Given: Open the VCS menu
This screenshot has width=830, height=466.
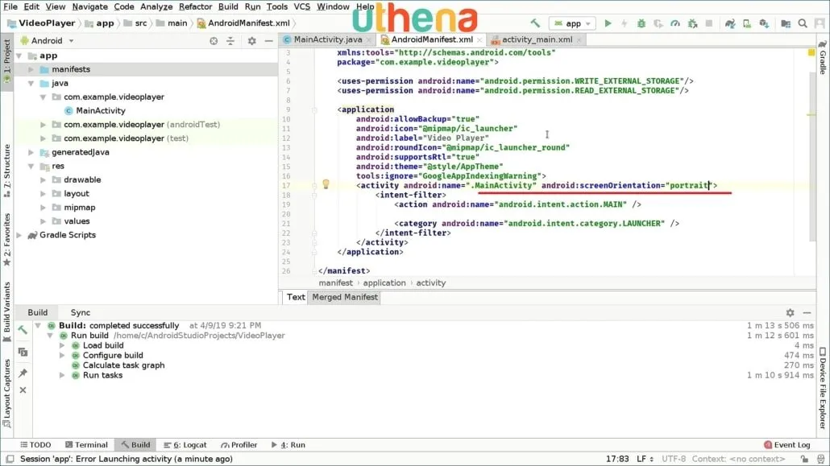Looking at the screenshot, I should click(x=301, y=6).
